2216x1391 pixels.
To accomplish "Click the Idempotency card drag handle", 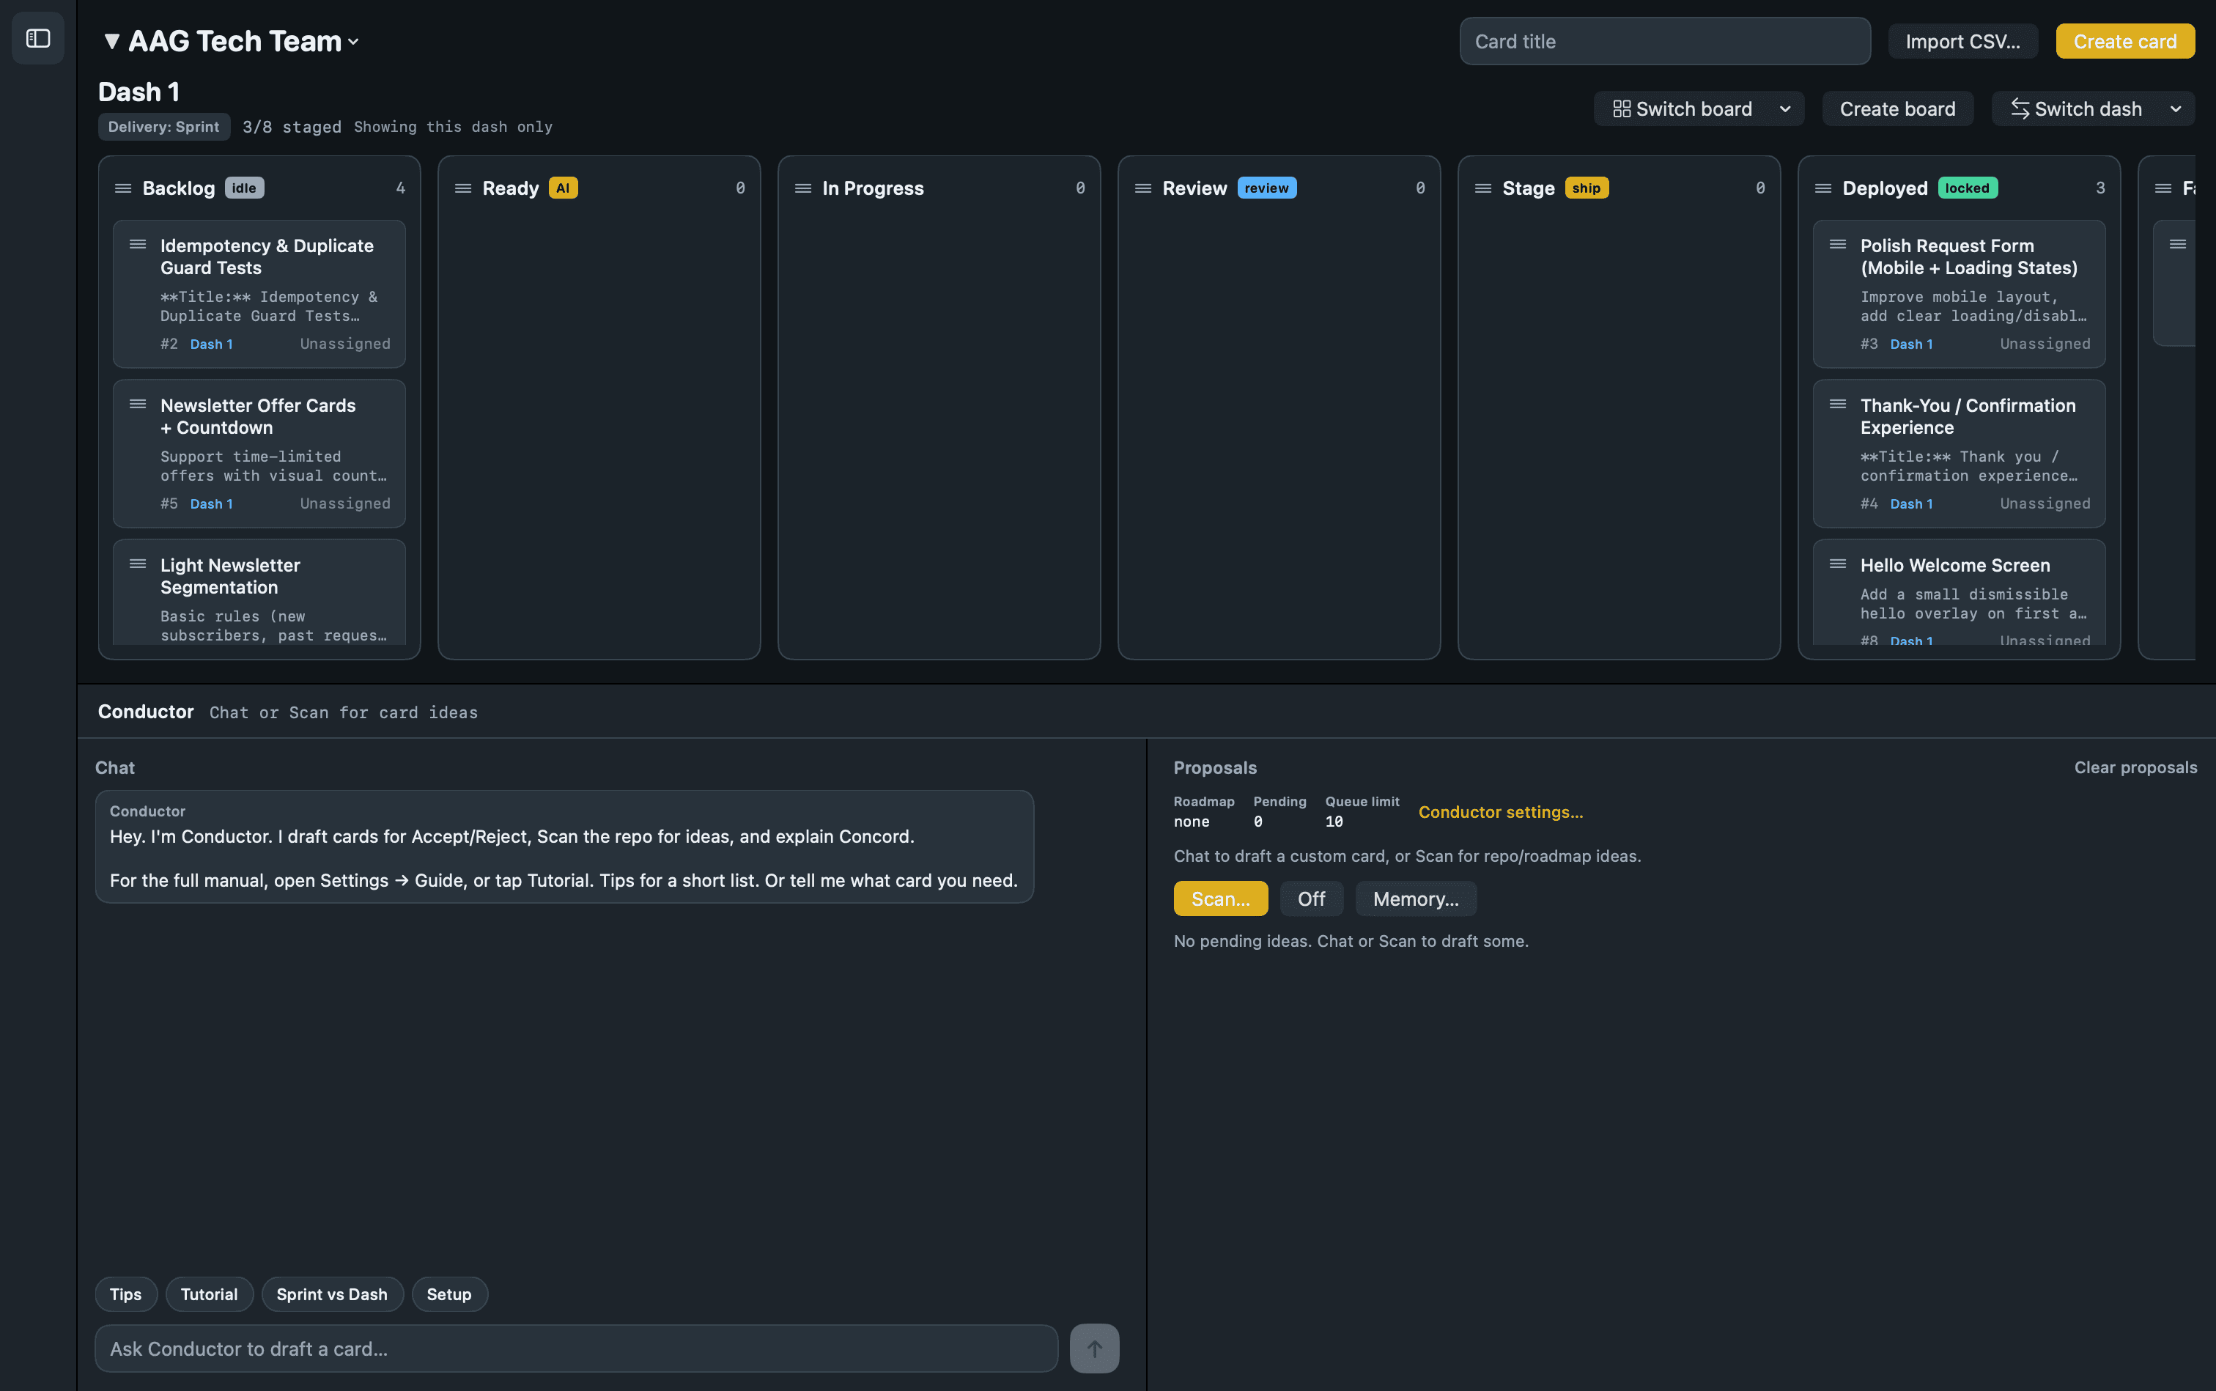I will (x=138, y=245).
